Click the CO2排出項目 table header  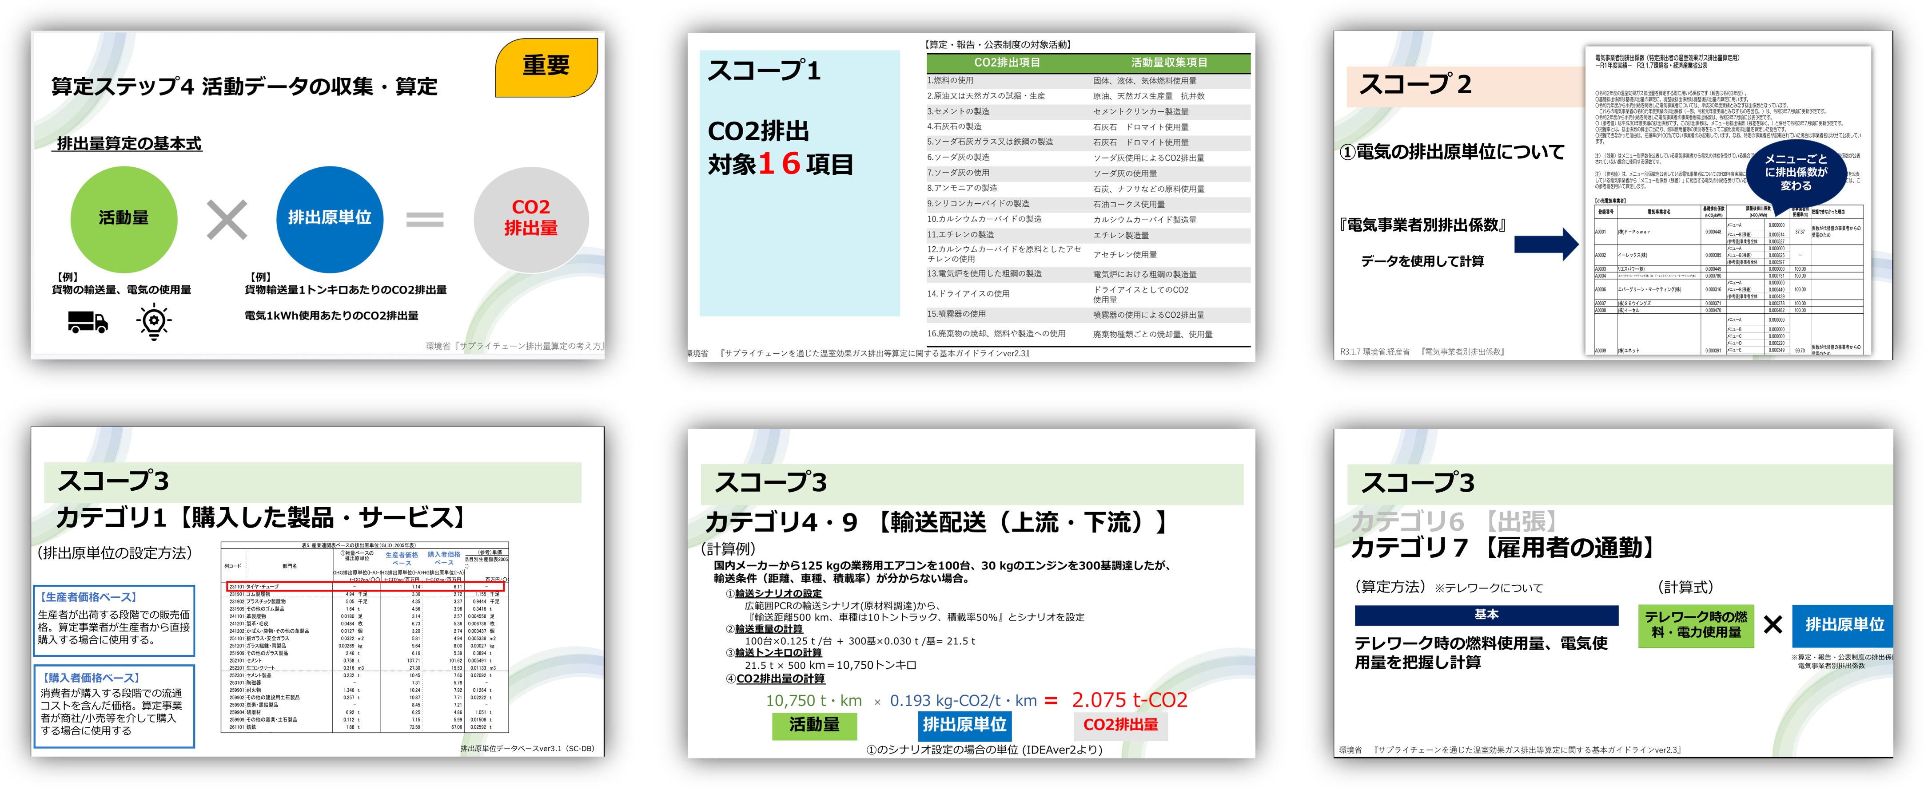[x=1007, y=63]
